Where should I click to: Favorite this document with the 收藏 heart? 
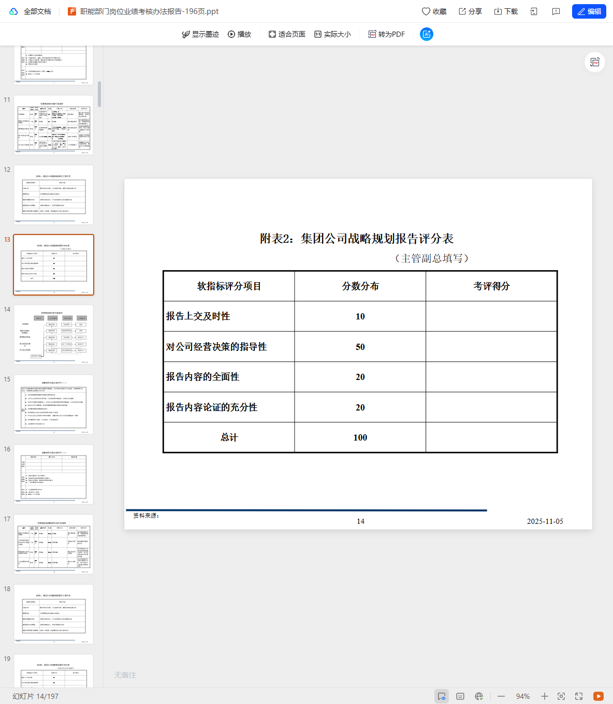click(x=434, y=11)
